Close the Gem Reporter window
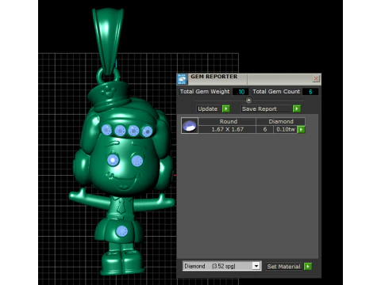The width and height of the screenshot is (381, 285). pos(316,78)
